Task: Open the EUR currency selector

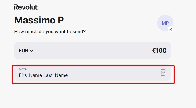Action: (x=26, y=50)
